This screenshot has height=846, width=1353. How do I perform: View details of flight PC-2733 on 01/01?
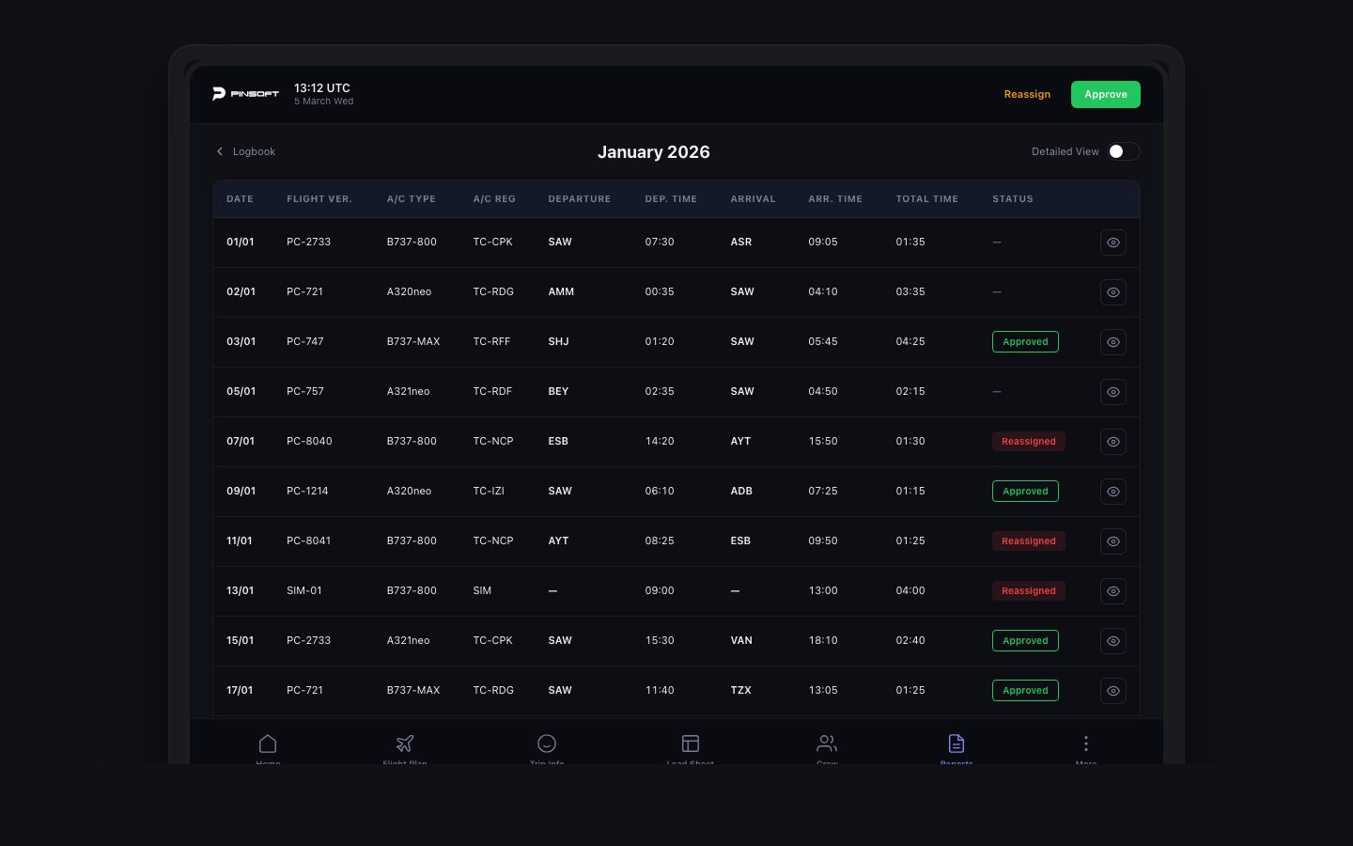click(1112, 243)
